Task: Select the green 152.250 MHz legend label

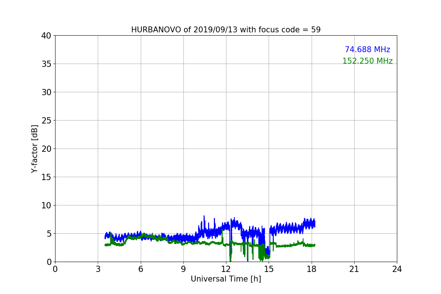Action: (x=367, y=61)
